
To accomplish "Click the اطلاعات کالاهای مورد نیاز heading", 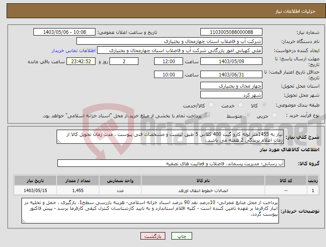I will point(289,150).
